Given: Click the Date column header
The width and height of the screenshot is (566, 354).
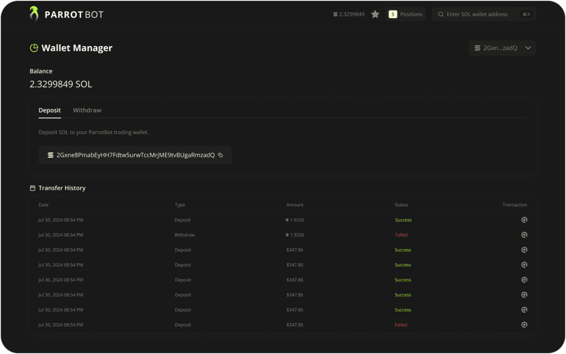Looking at the screenshot, I should point(43,205).
